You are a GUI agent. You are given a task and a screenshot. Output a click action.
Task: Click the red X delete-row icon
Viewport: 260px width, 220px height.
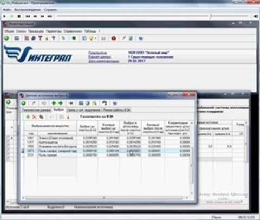click(34, 117)
